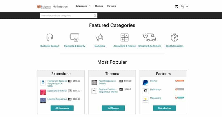The width and height of the screenshot is (222, 117).
Task: Open the shopping cart icon
Action: pos(176,6)
